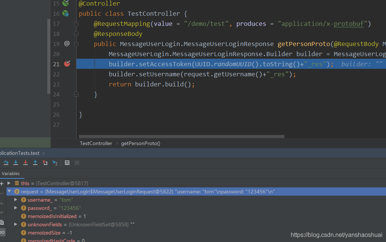Close the ApplicationTests.test debug tab
This screenshot has height=242, width=386.
click(x=43, y=153)
